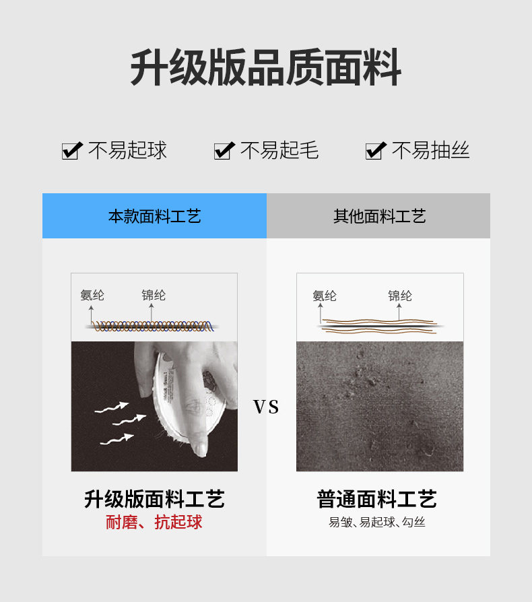Click the VS comparison symbol

266,407
